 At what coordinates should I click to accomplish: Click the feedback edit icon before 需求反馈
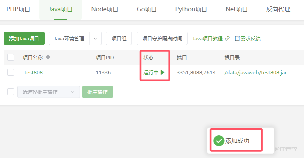[237, 38]
